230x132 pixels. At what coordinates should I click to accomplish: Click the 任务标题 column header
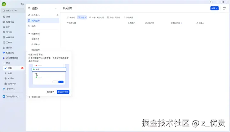tap(72, 23)
